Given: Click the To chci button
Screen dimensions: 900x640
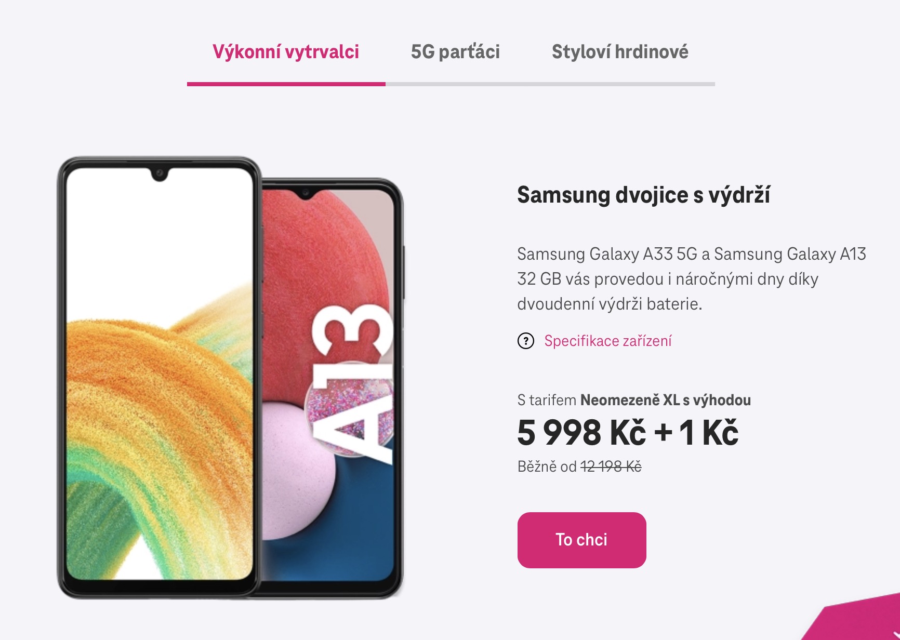Looking at the screenshot, I should (x=581, y=540).
